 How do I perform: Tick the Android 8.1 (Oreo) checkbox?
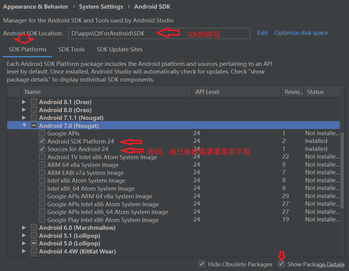point(34,102)
